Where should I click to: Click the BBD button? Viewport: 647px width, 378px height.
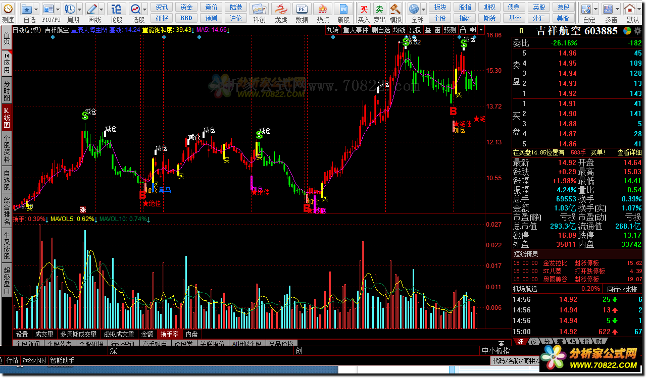tap(186, 18)
